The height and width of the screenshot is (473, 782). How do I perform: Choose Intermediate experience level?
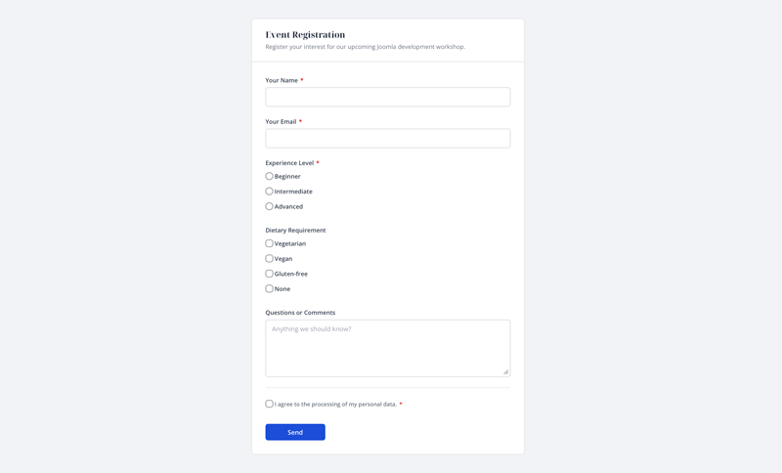tap(270, 192)
